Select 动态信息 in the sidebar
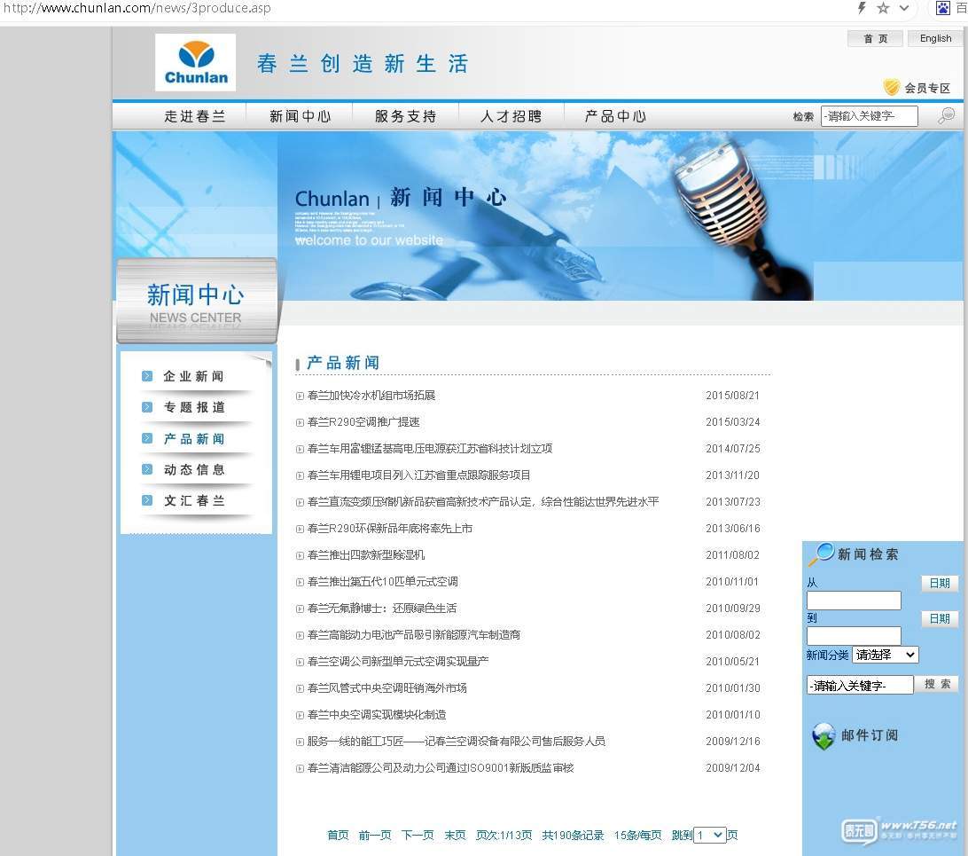The height and width of the screenshot is (856, 968). click(x=194, y=469)
